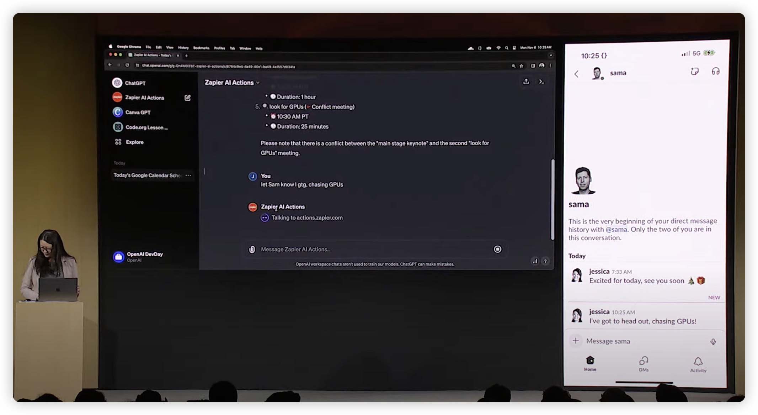Open the Chrome Bookmarks menu
758x415 pixels.
point(201,48)
